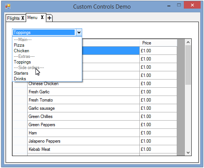The height and width of the screenshot is (168, 204).
Task: Select the Fresh Tomato cell
Action: point(83,100)
